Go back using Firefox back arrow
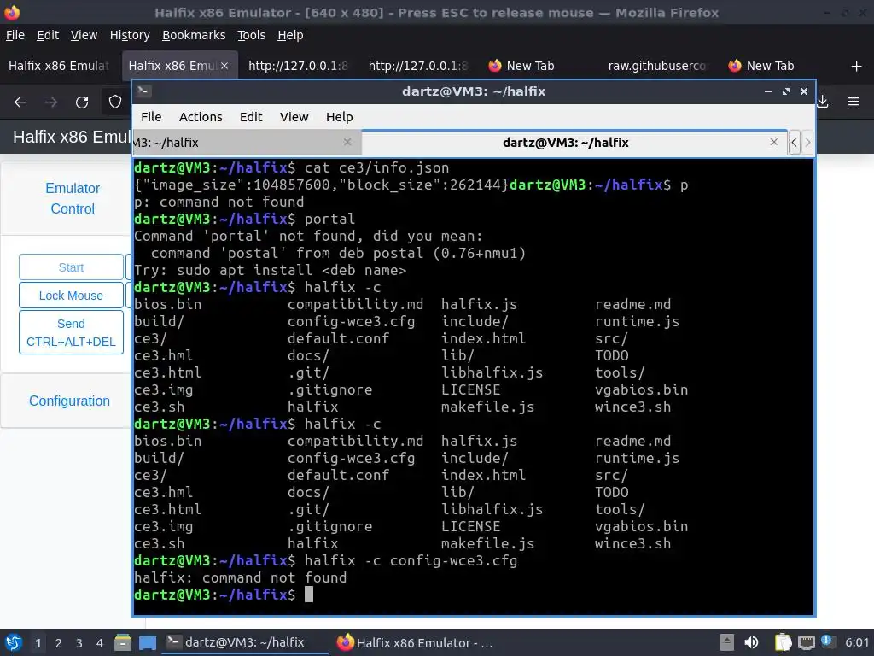 point(20,102)
